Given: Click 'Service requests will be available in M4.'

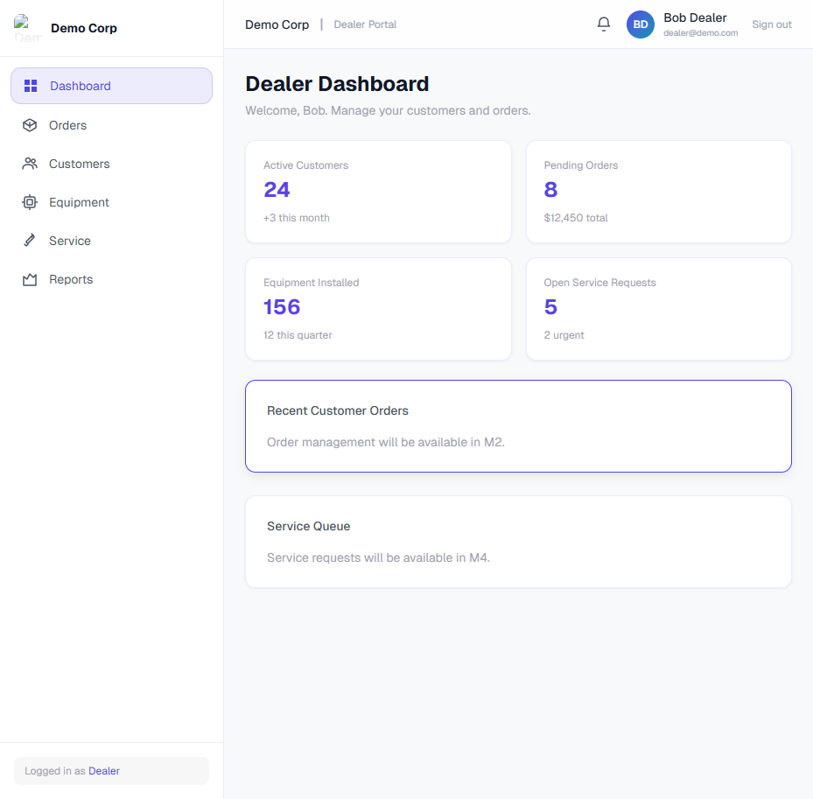Looking at the screenshot, I should (378, 558).
